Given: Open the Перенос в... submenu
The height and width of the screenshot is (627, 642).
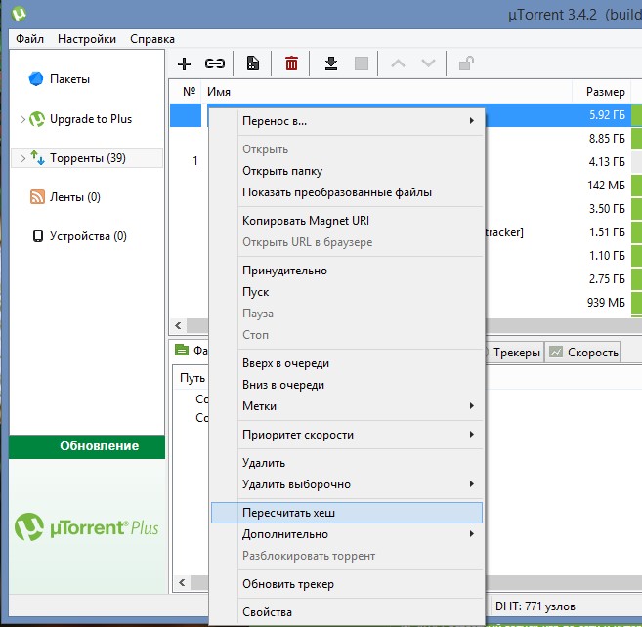Looking at the screenshot, I should [347, 121].
